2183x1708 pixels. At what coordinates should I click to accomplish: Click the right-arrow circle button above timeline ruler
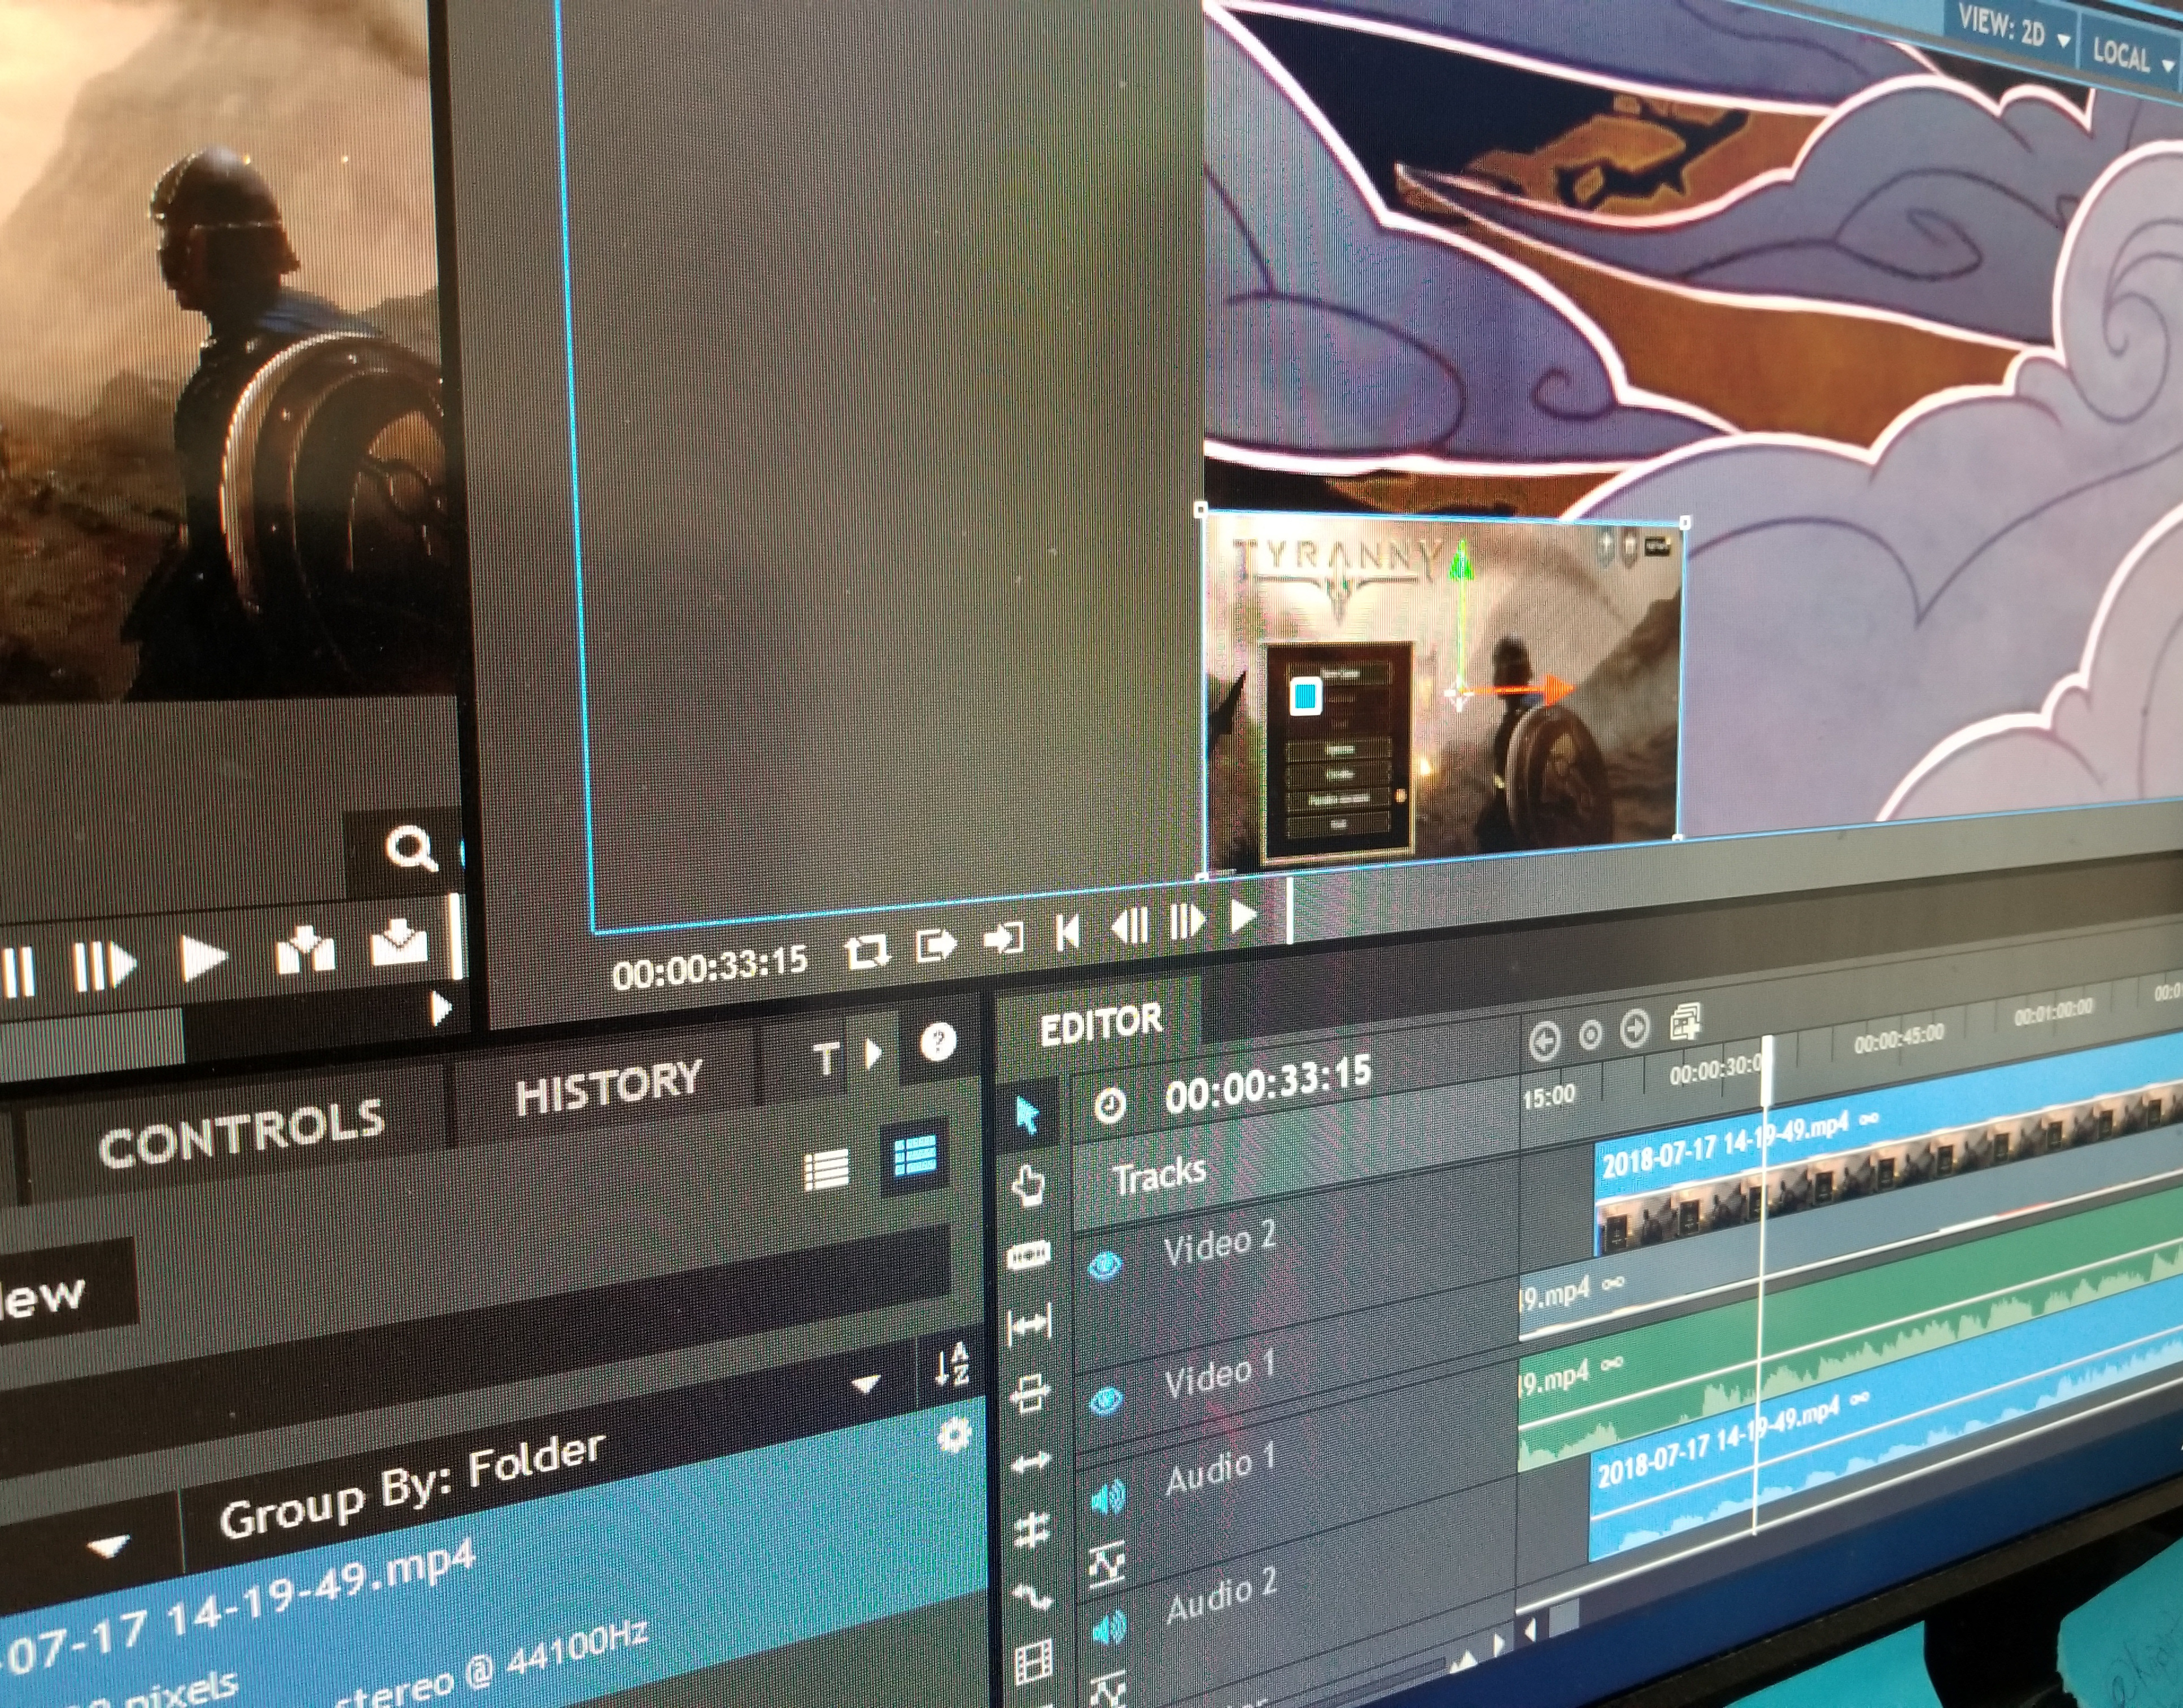coord(1634,1028)
